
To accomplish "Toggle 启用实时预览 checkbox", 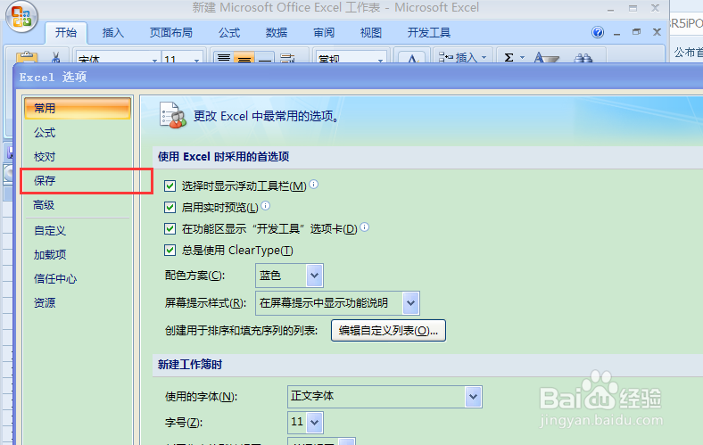I will click(170, 207).
